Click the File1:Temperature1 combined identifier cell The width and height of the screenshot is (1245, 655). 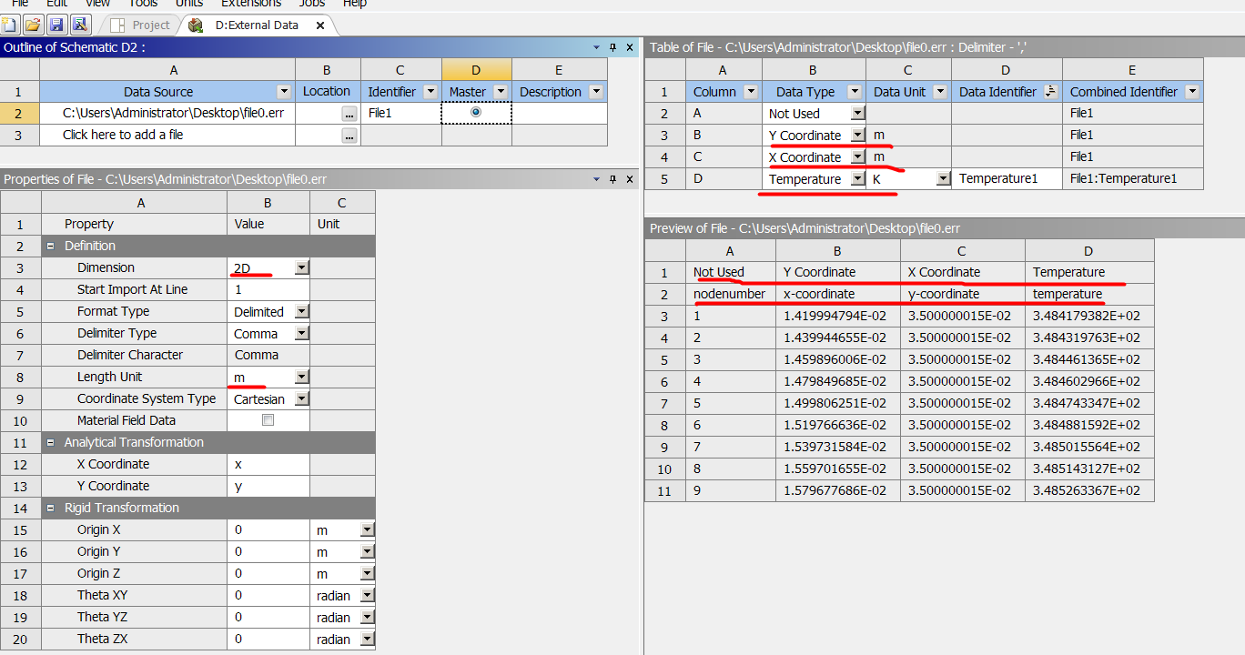(x=1133, y=178)
